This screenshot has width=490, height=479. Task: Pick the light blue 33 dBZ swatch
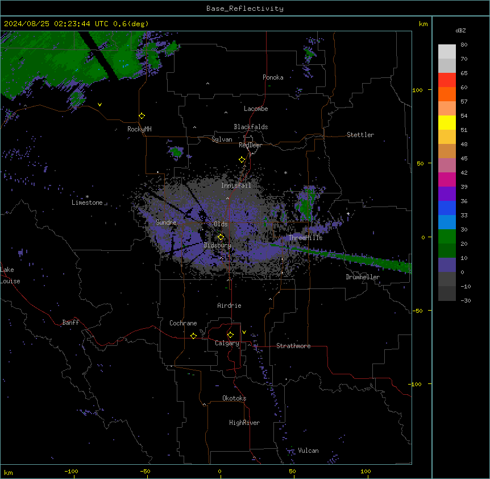(447, 222)
